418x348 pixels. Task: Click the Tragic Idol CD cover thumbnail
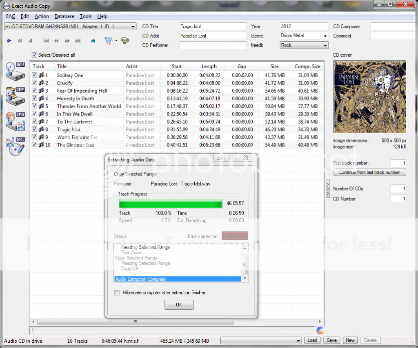pos(369,97)
